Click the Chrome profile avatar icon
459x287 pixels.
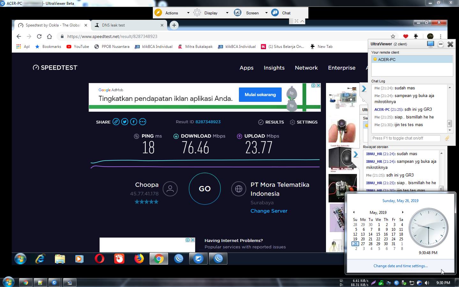[x=430, y=36]
